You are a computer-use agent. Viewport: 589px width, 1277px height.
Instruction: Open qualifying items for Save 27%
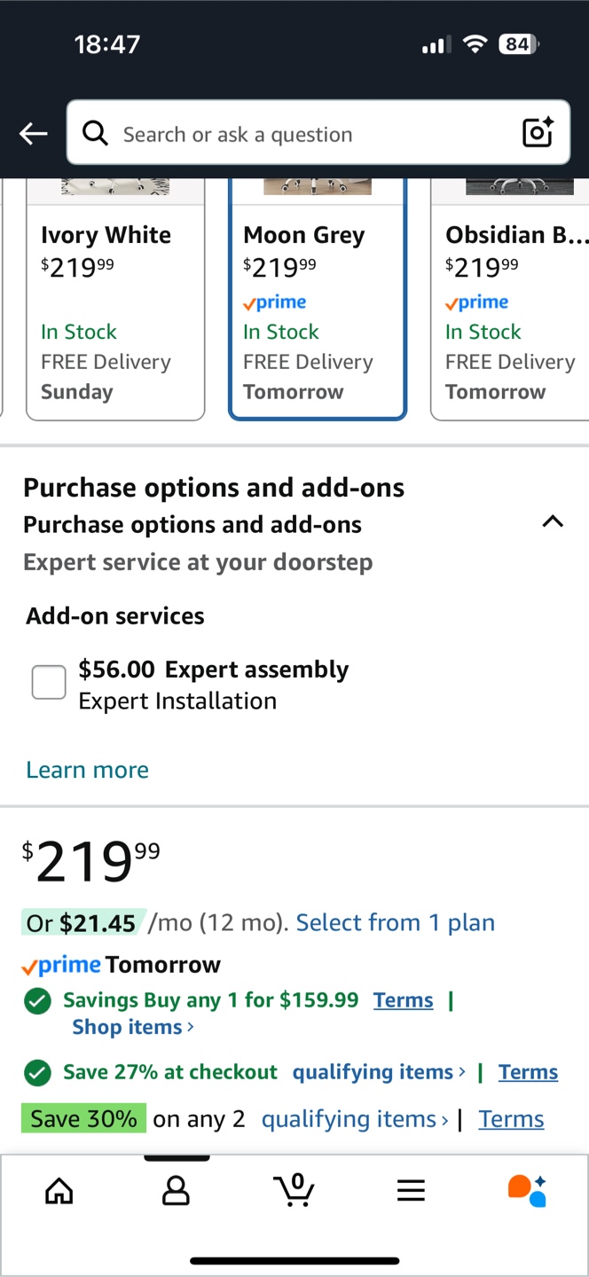click(379, 1072)
